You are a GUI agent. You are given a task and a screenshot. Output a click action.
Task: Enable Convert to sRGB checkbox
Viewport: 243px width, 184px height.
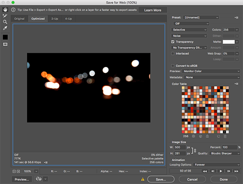pos(173,66)
